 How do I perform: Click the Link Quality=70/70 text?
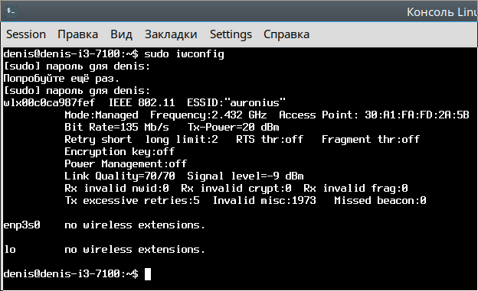pyautogui.click(x=120, y=176)
